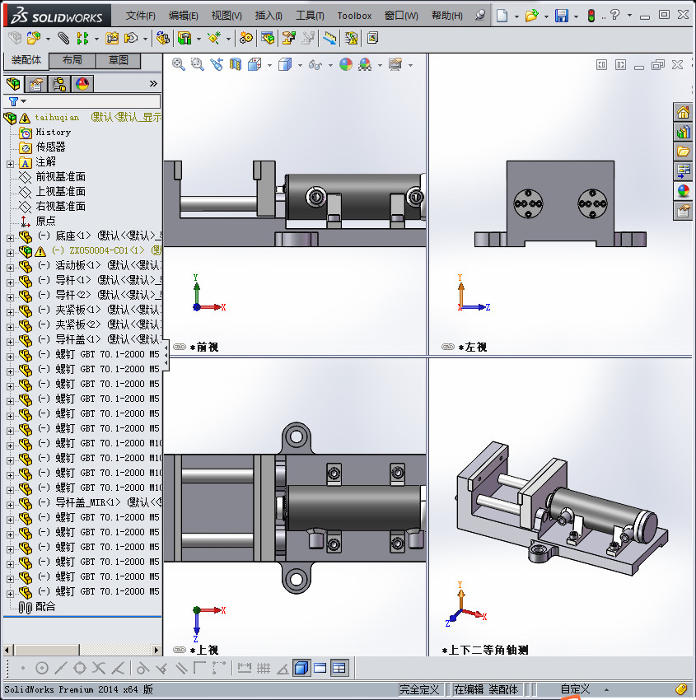Click the Hide/Show Items glasses icon
Viewport: 696px width, 700px height.
[x=315, y=65]
